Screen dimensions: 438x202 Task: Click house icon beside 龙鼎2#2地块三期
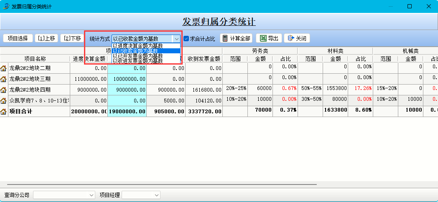pyautogui.click(x=4, y=79)
